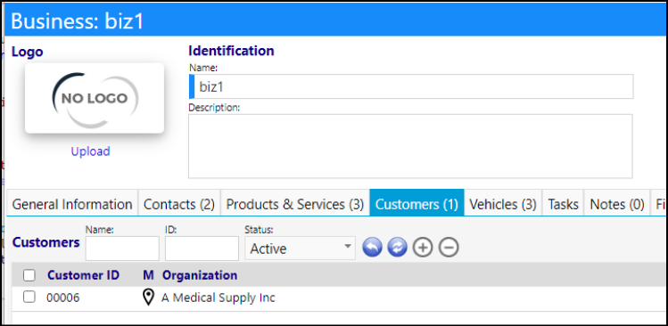
Task: Refresh the customers list
Action: point(398,248)
